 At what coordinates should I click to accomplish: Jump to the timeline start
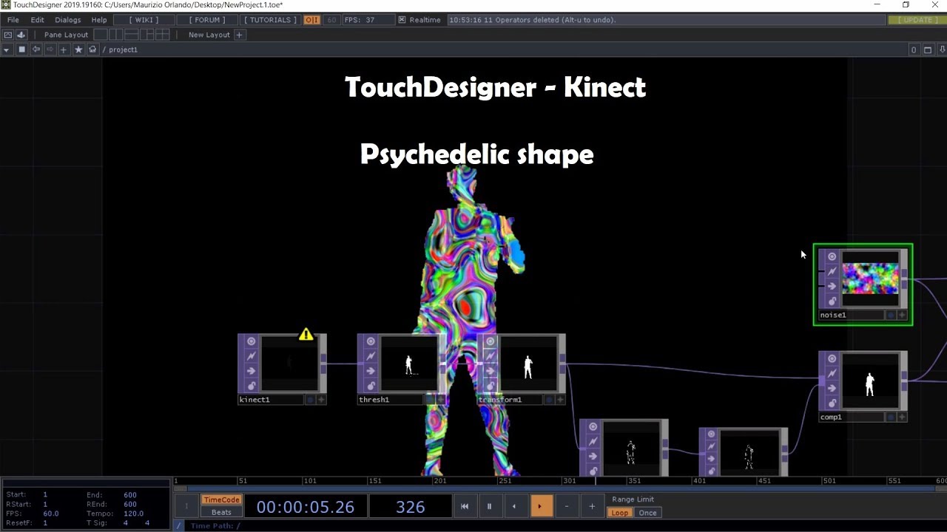point(465,506)
